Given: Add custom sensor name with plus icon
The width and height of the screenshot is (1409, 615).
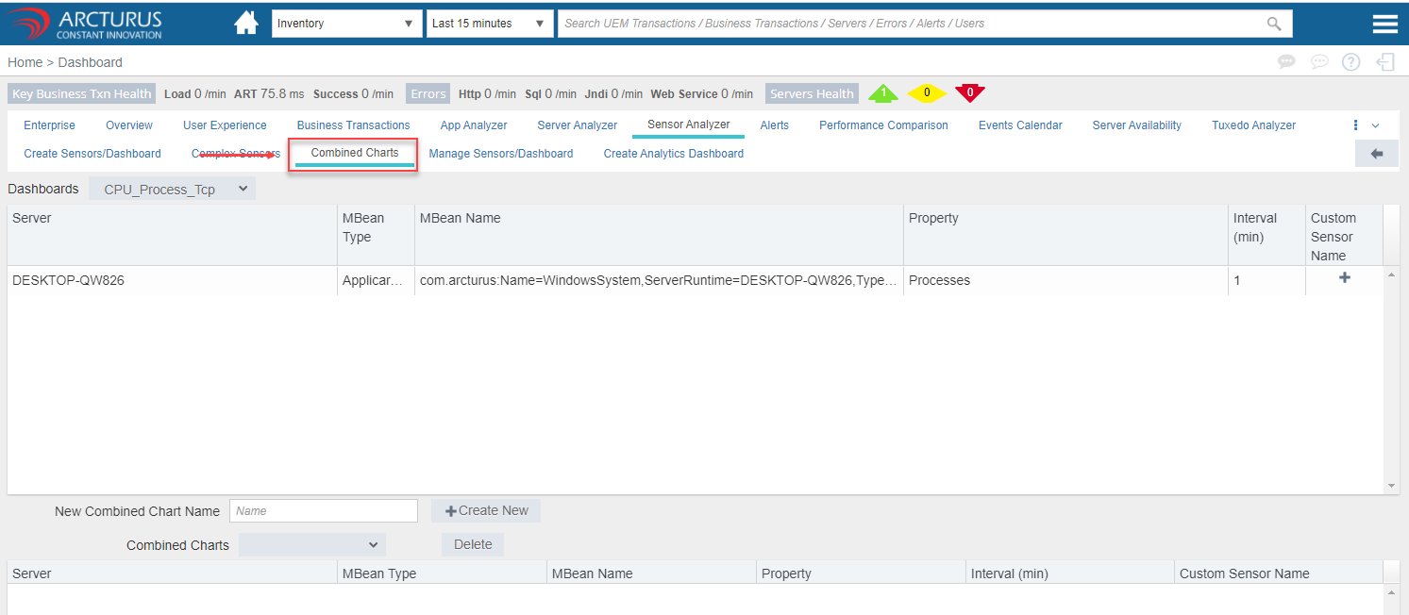Looking at the screenshot, I should 1344,278.
